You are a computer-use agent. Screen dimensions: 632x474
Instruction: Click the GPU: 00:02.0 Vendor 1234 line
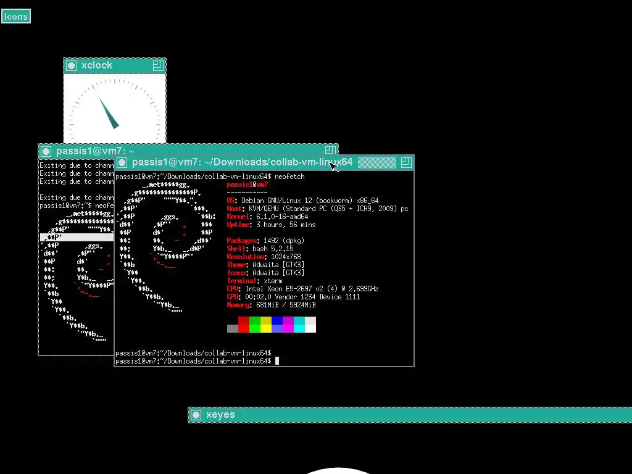pyautogui.click(x=293, y=297)
